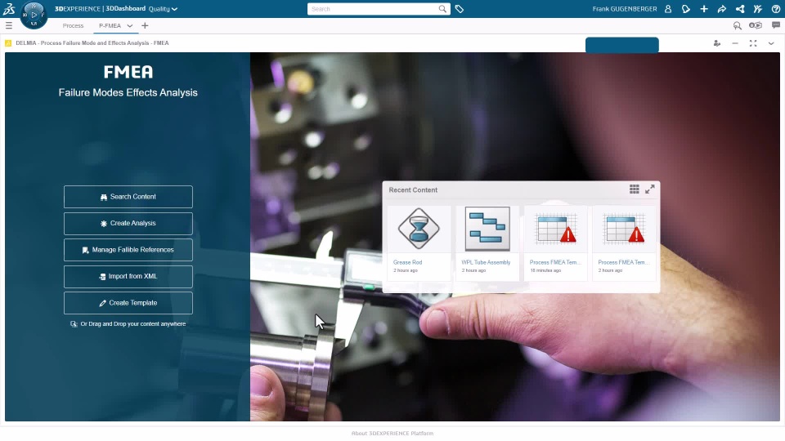Open the hamburger menu in the tab bar

[8, 25]
